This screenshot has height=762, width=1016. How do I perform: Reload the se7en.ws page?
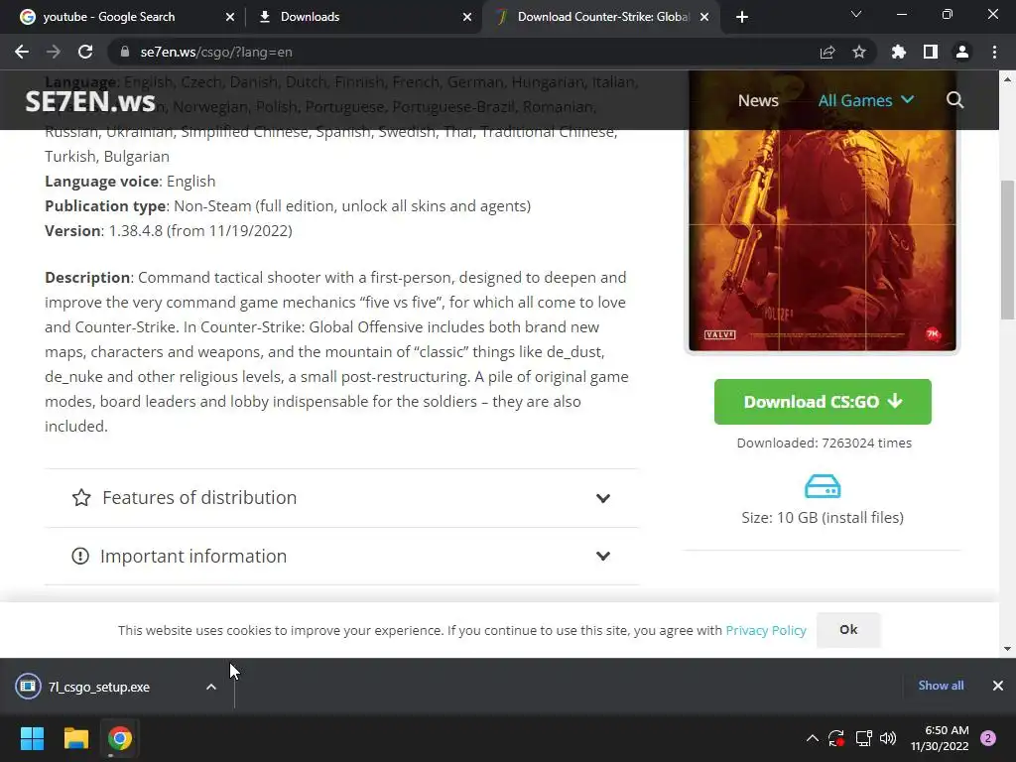point(85,52)
